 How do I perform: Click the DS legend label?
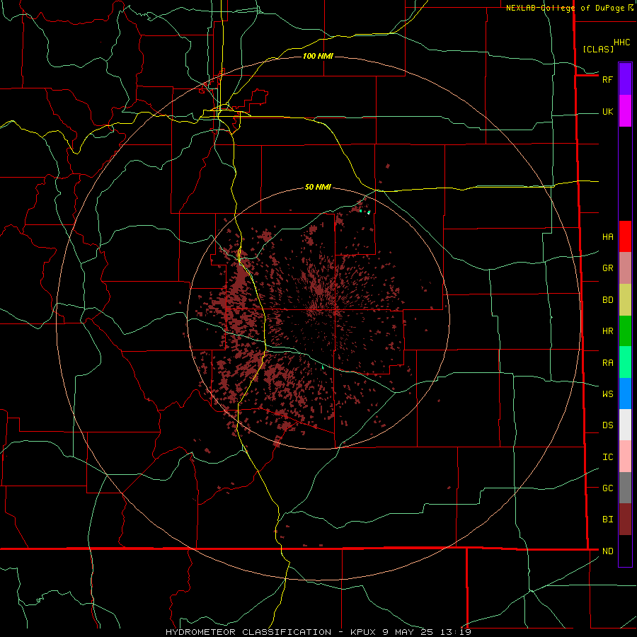click(x=607, y=425)
